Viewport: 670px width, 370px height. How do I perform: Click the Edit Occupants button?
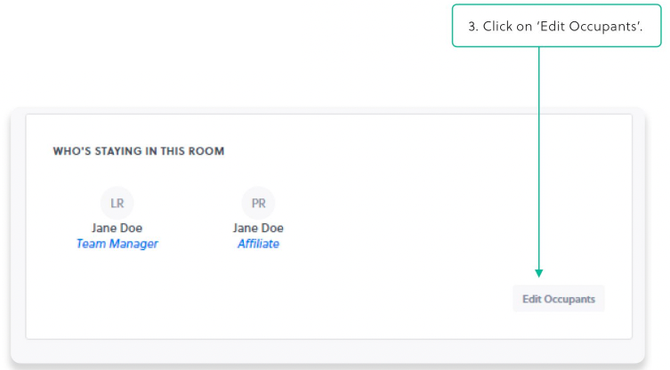tap(559, 299)
